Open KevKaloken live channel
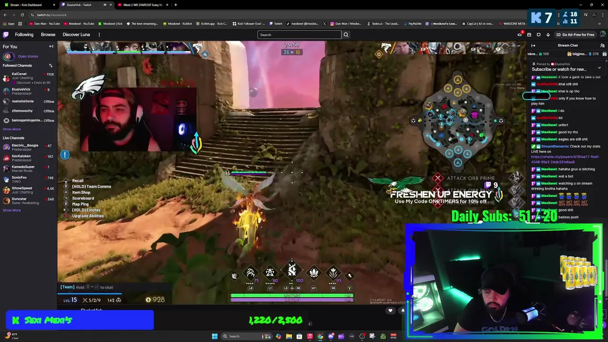The height and width of the screenshot is (342, 608). [28, 158]
